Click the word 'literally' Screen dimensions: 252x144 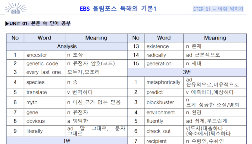click(35, 131)
